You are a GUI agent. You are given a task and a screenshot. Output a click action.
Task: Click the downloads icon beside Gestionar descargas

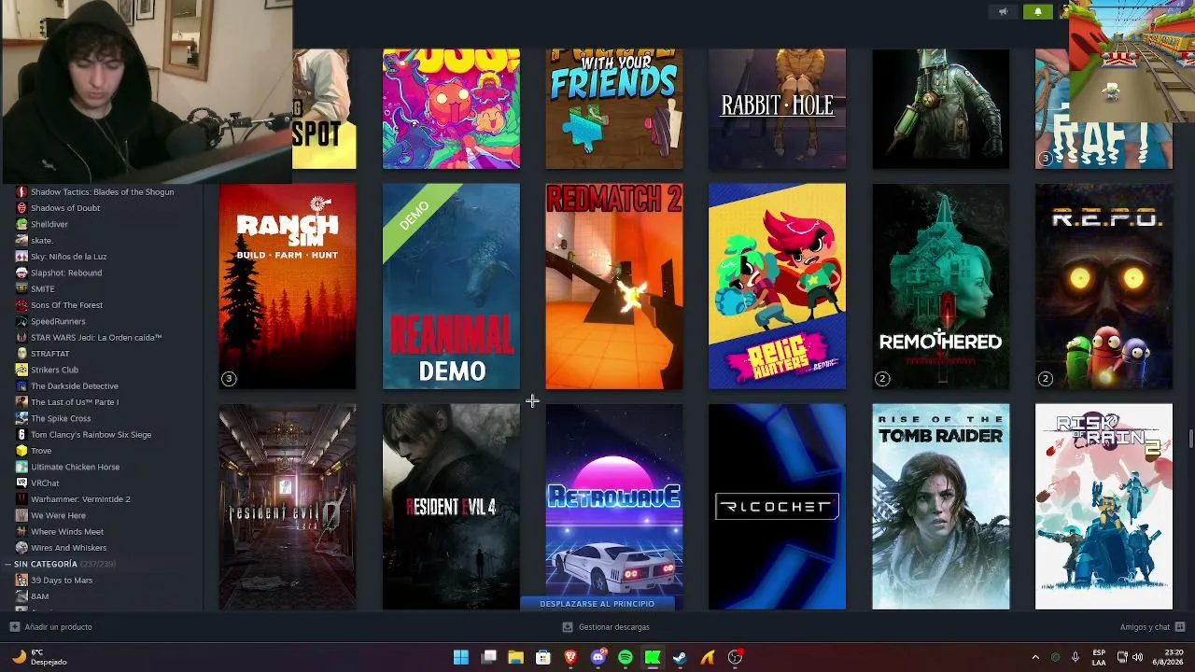pyautogui.click(x=567, y=627)
